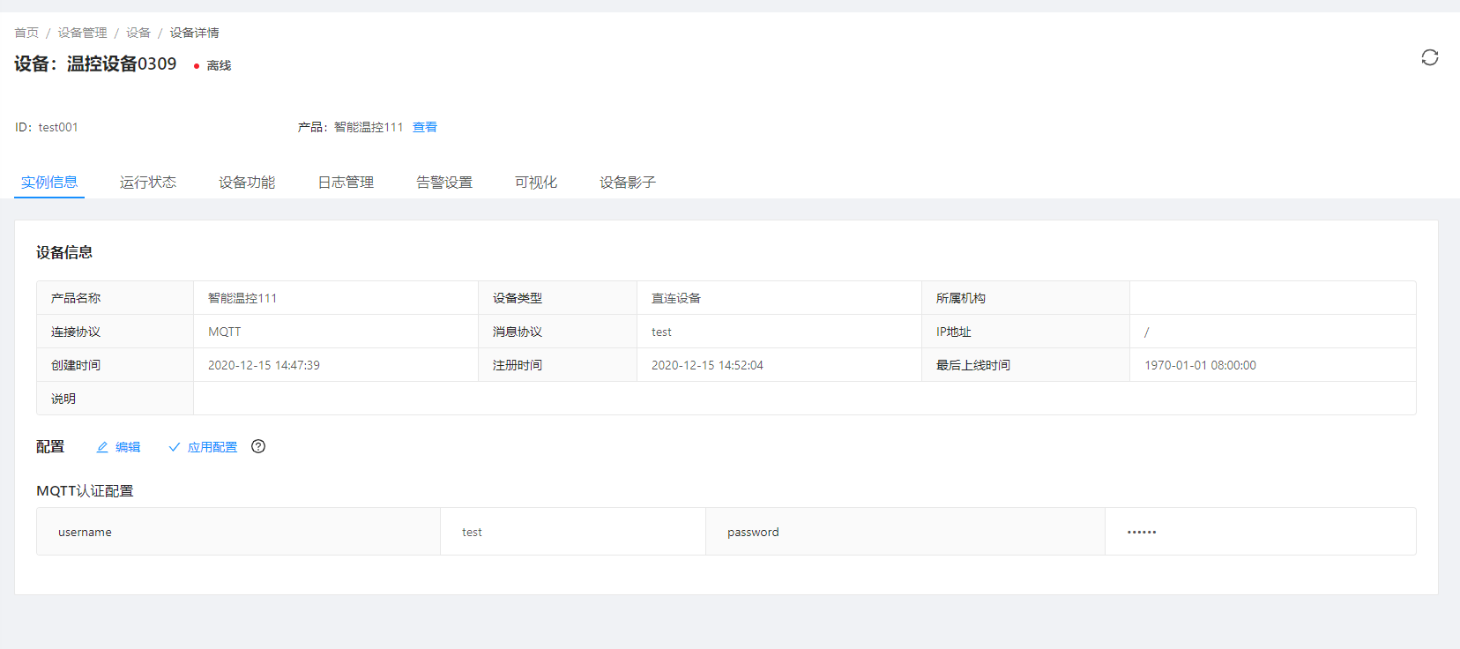Select the 告警设置 tab
The width and height of the screenshot is (1460, 649).
(444, 183)
